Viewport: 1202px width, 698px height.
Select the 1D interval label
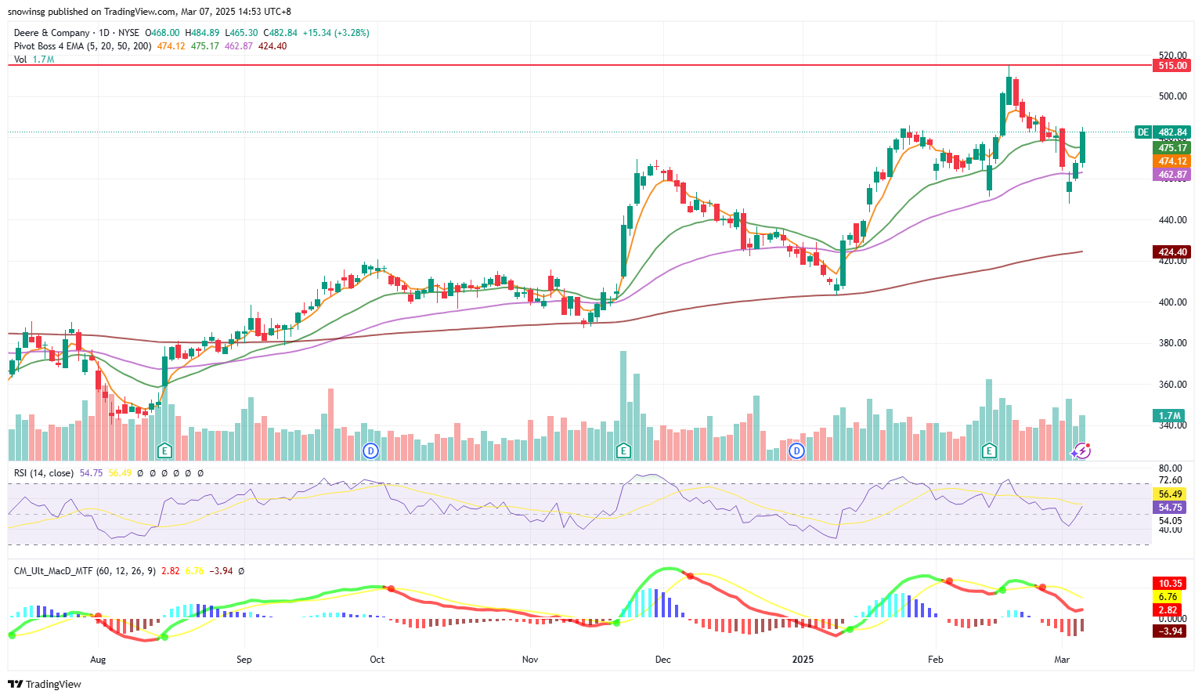pos(104,33)
